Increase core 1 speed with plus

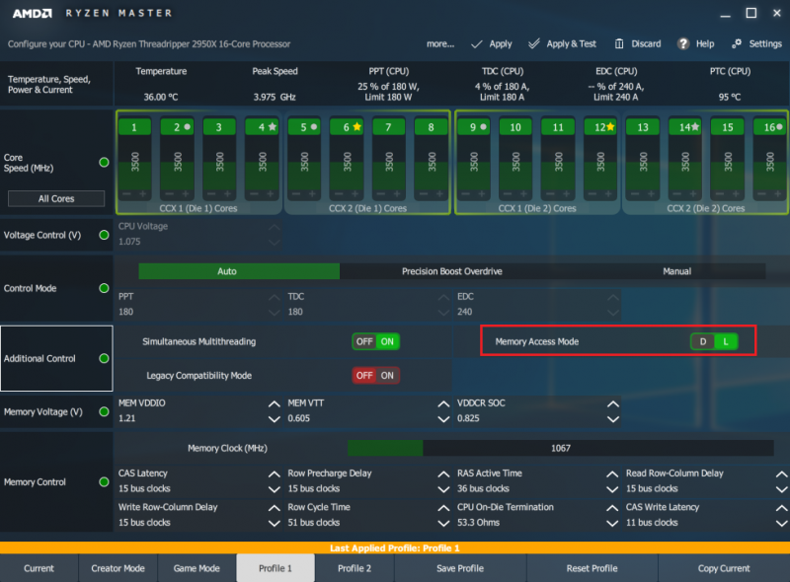tap(143, 193)
